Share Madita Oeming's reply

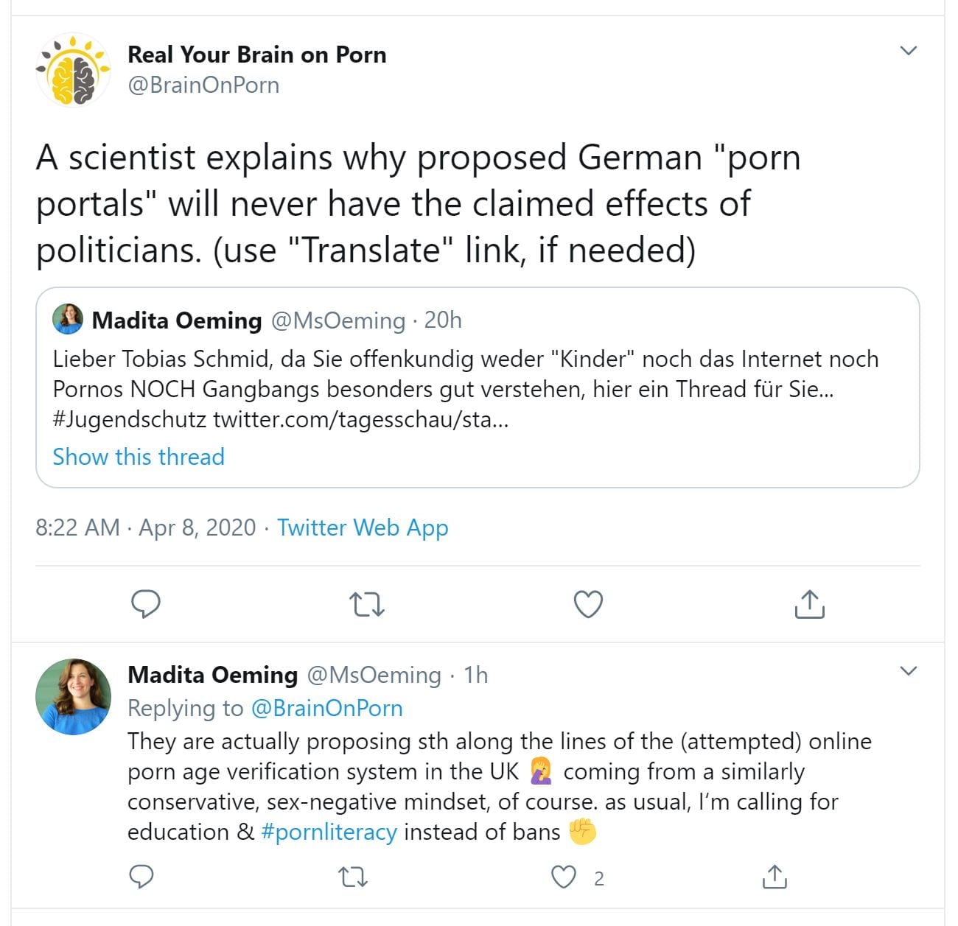click(x=775, y=877)
